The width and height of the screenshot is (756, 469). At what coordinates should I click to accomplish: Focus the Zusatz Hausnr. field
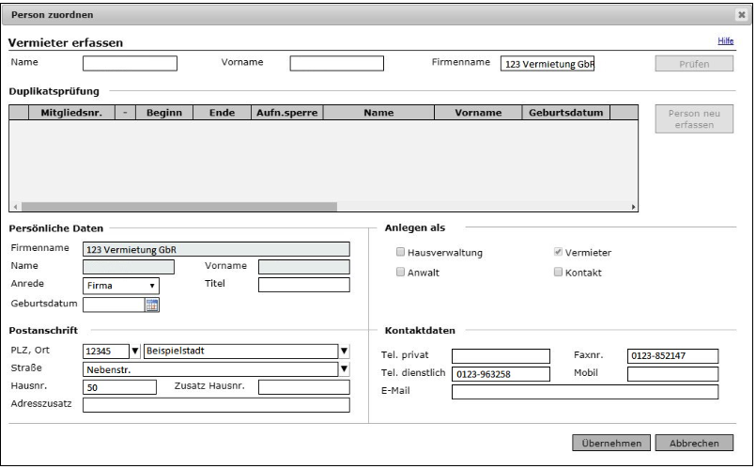click(x=303, y=387)
